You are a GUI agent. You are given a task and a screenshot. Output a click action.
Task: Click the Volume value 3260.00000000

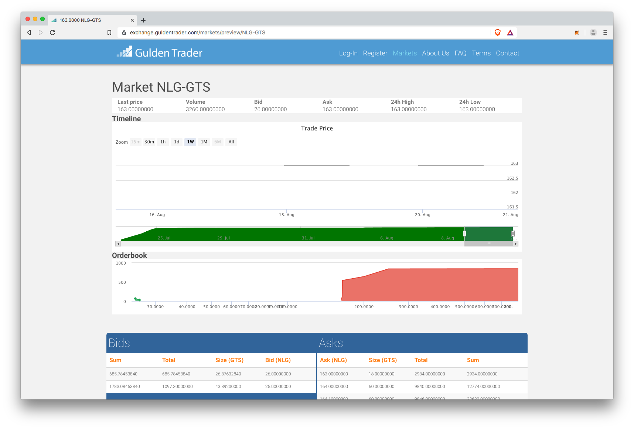pyautogui.click(x=205, y=109)
